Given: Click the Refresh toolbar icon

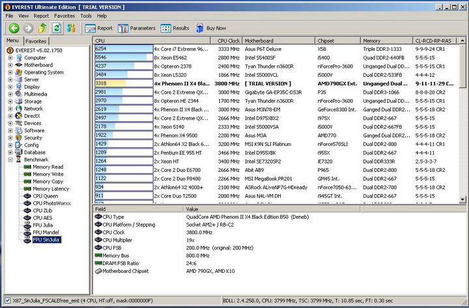Looking at the screenshot, I should (57, 28).
